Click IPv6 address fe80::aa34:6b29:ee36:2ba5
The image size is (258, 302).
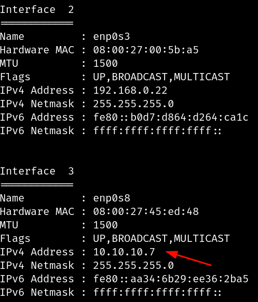click(x=171, y=279)
